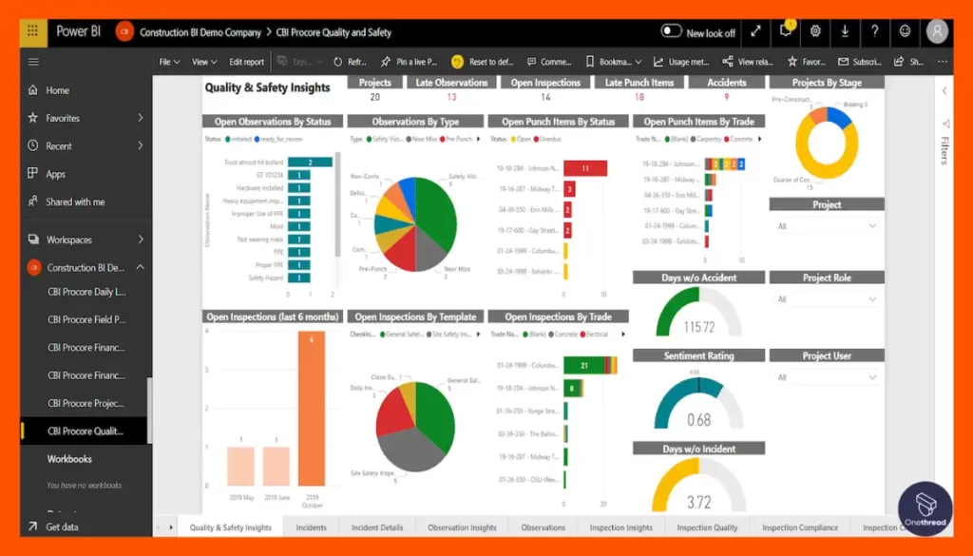Screen dimensions: 973x556
Task: Click the 2019 October bar
Action: click(x=312, y=408)
